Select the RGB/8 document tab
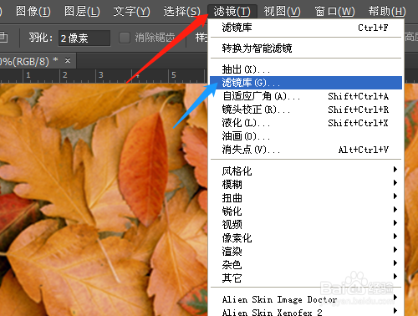 tap(38, 61)
